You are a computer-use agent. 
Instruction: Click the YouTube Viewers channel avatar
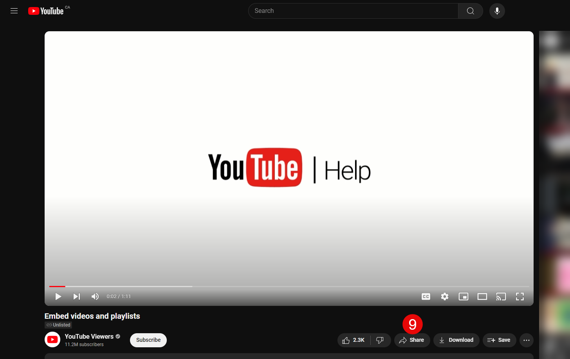tap(52, 340)
